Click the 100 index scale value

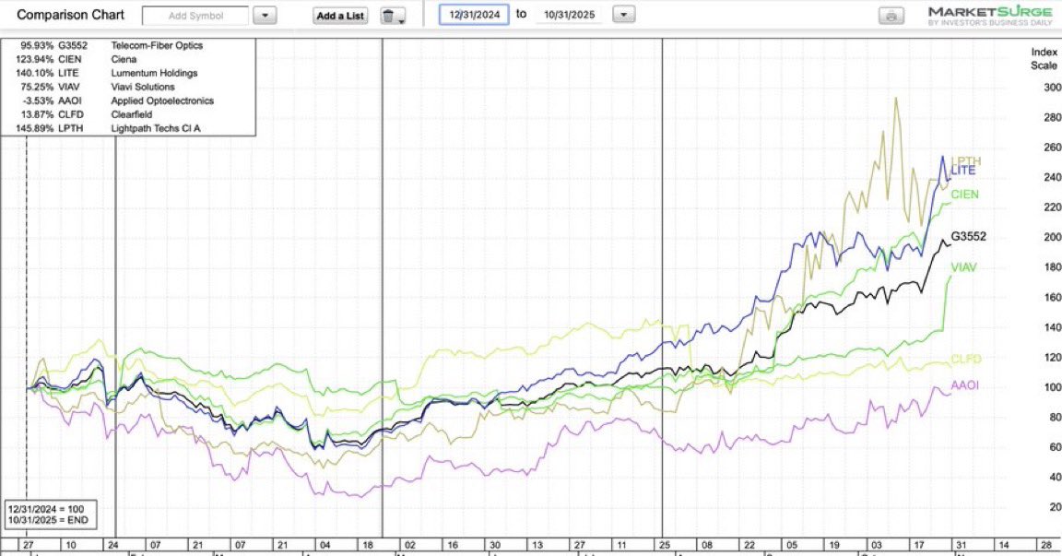point(1053,387)
